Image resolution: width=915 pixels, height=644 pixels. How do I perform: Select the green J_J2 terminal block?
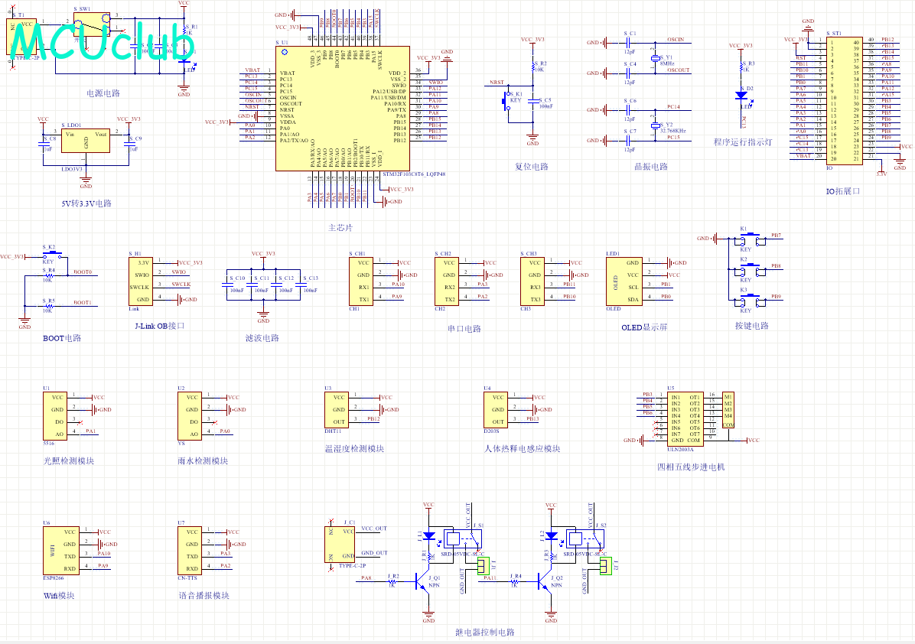607,566
